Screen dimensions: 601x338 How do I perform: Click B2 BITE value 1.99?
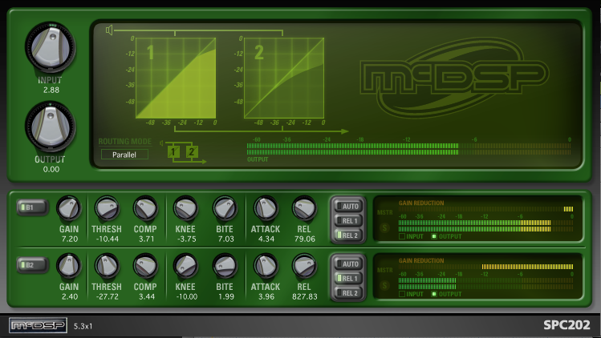(x=225, y=296)
